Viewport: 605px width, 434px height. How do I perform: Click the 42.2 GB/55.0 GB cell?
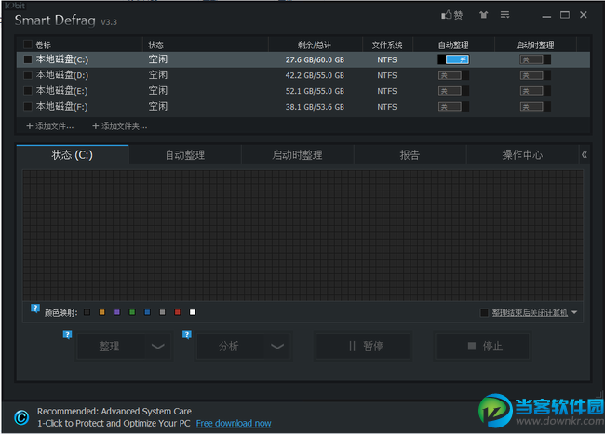coord(315,75)
